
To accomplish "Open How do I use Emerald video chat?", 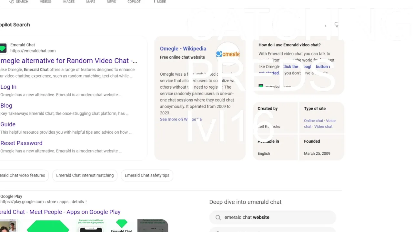I will pyautogui.click(x=289, y=45).
